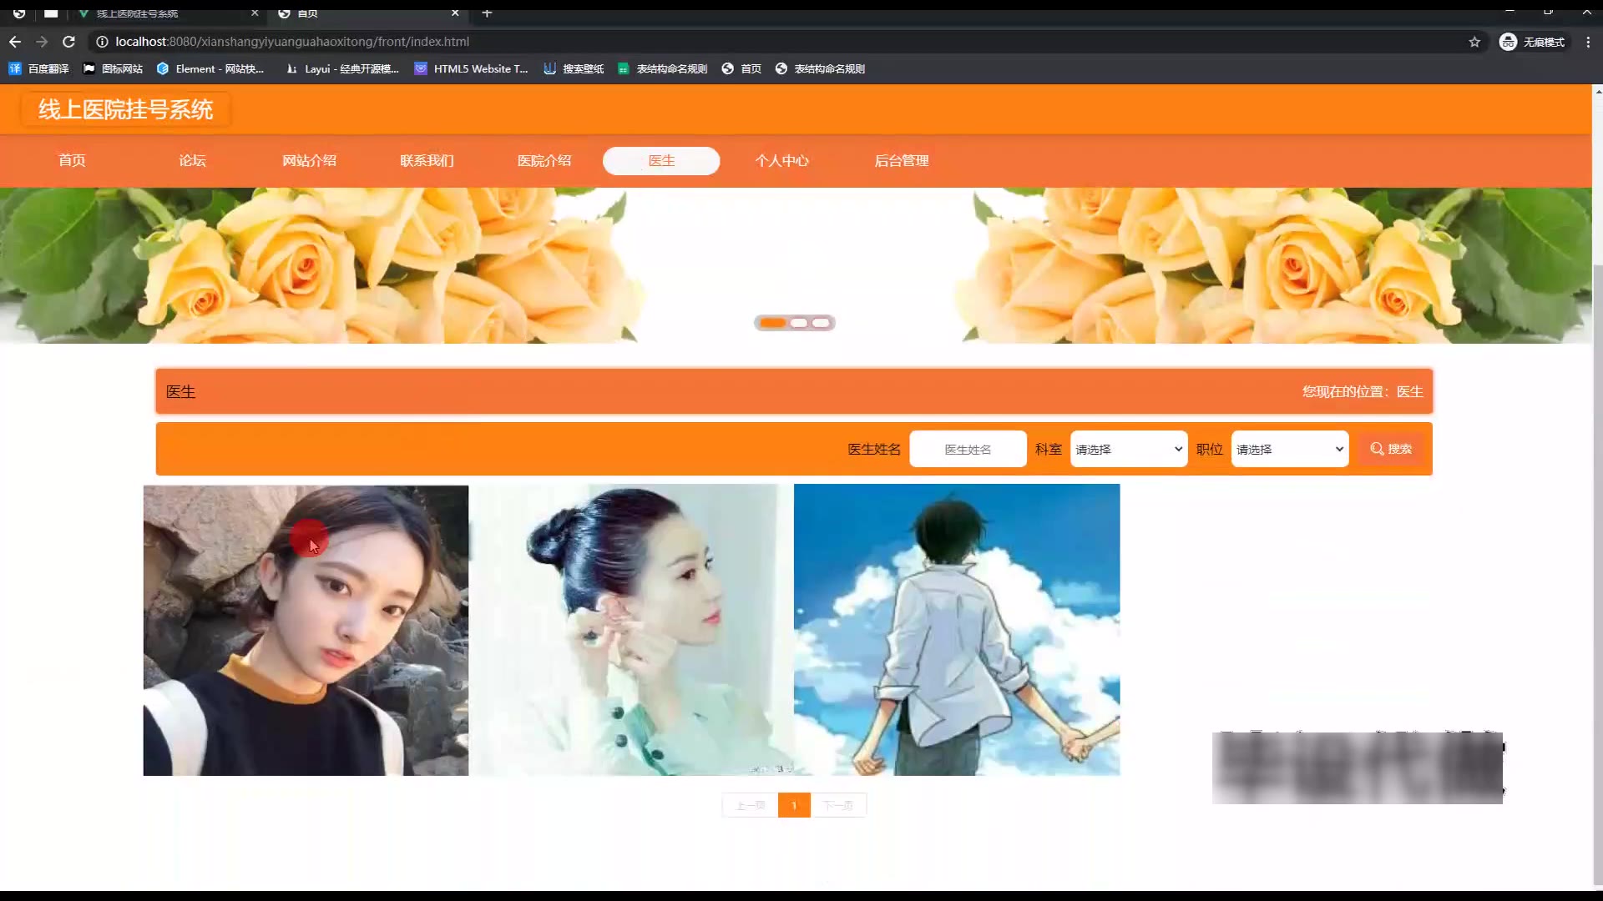
Task: Switch to the first carousel slide indicator
Action: 772,323
